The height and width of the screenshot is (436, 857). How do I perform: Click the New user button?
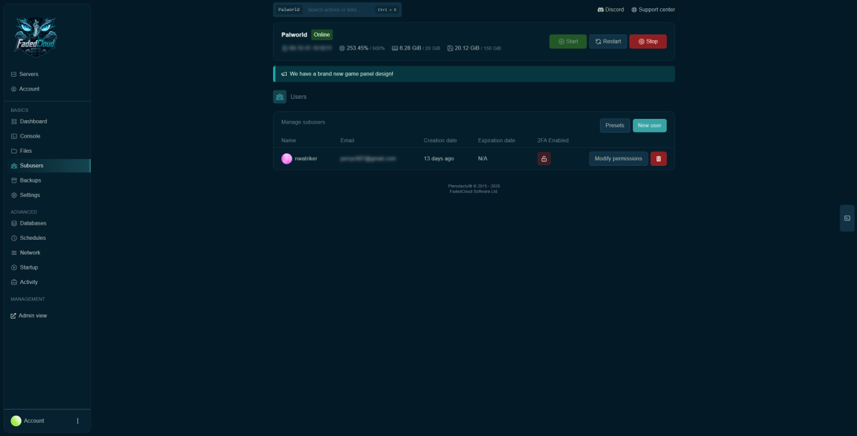coord(650,126)
